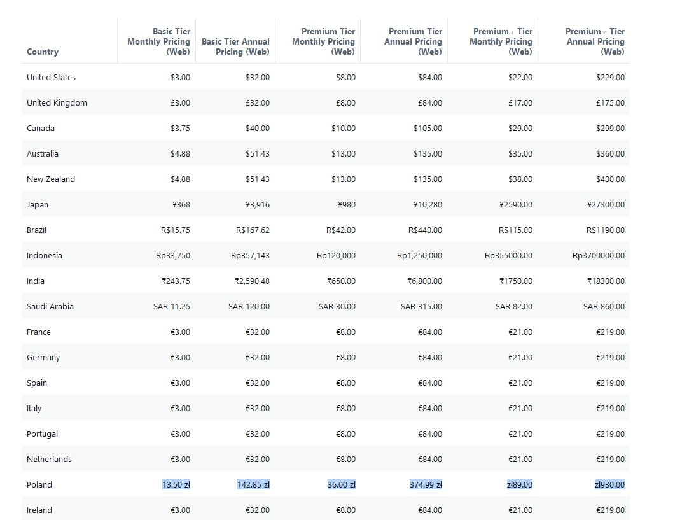Click Brazil's R$167.62 price cell
689x520 pixels.
click(253, 230)
